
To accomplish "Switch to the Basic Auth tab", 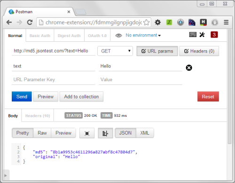I will tap(40, 36).
